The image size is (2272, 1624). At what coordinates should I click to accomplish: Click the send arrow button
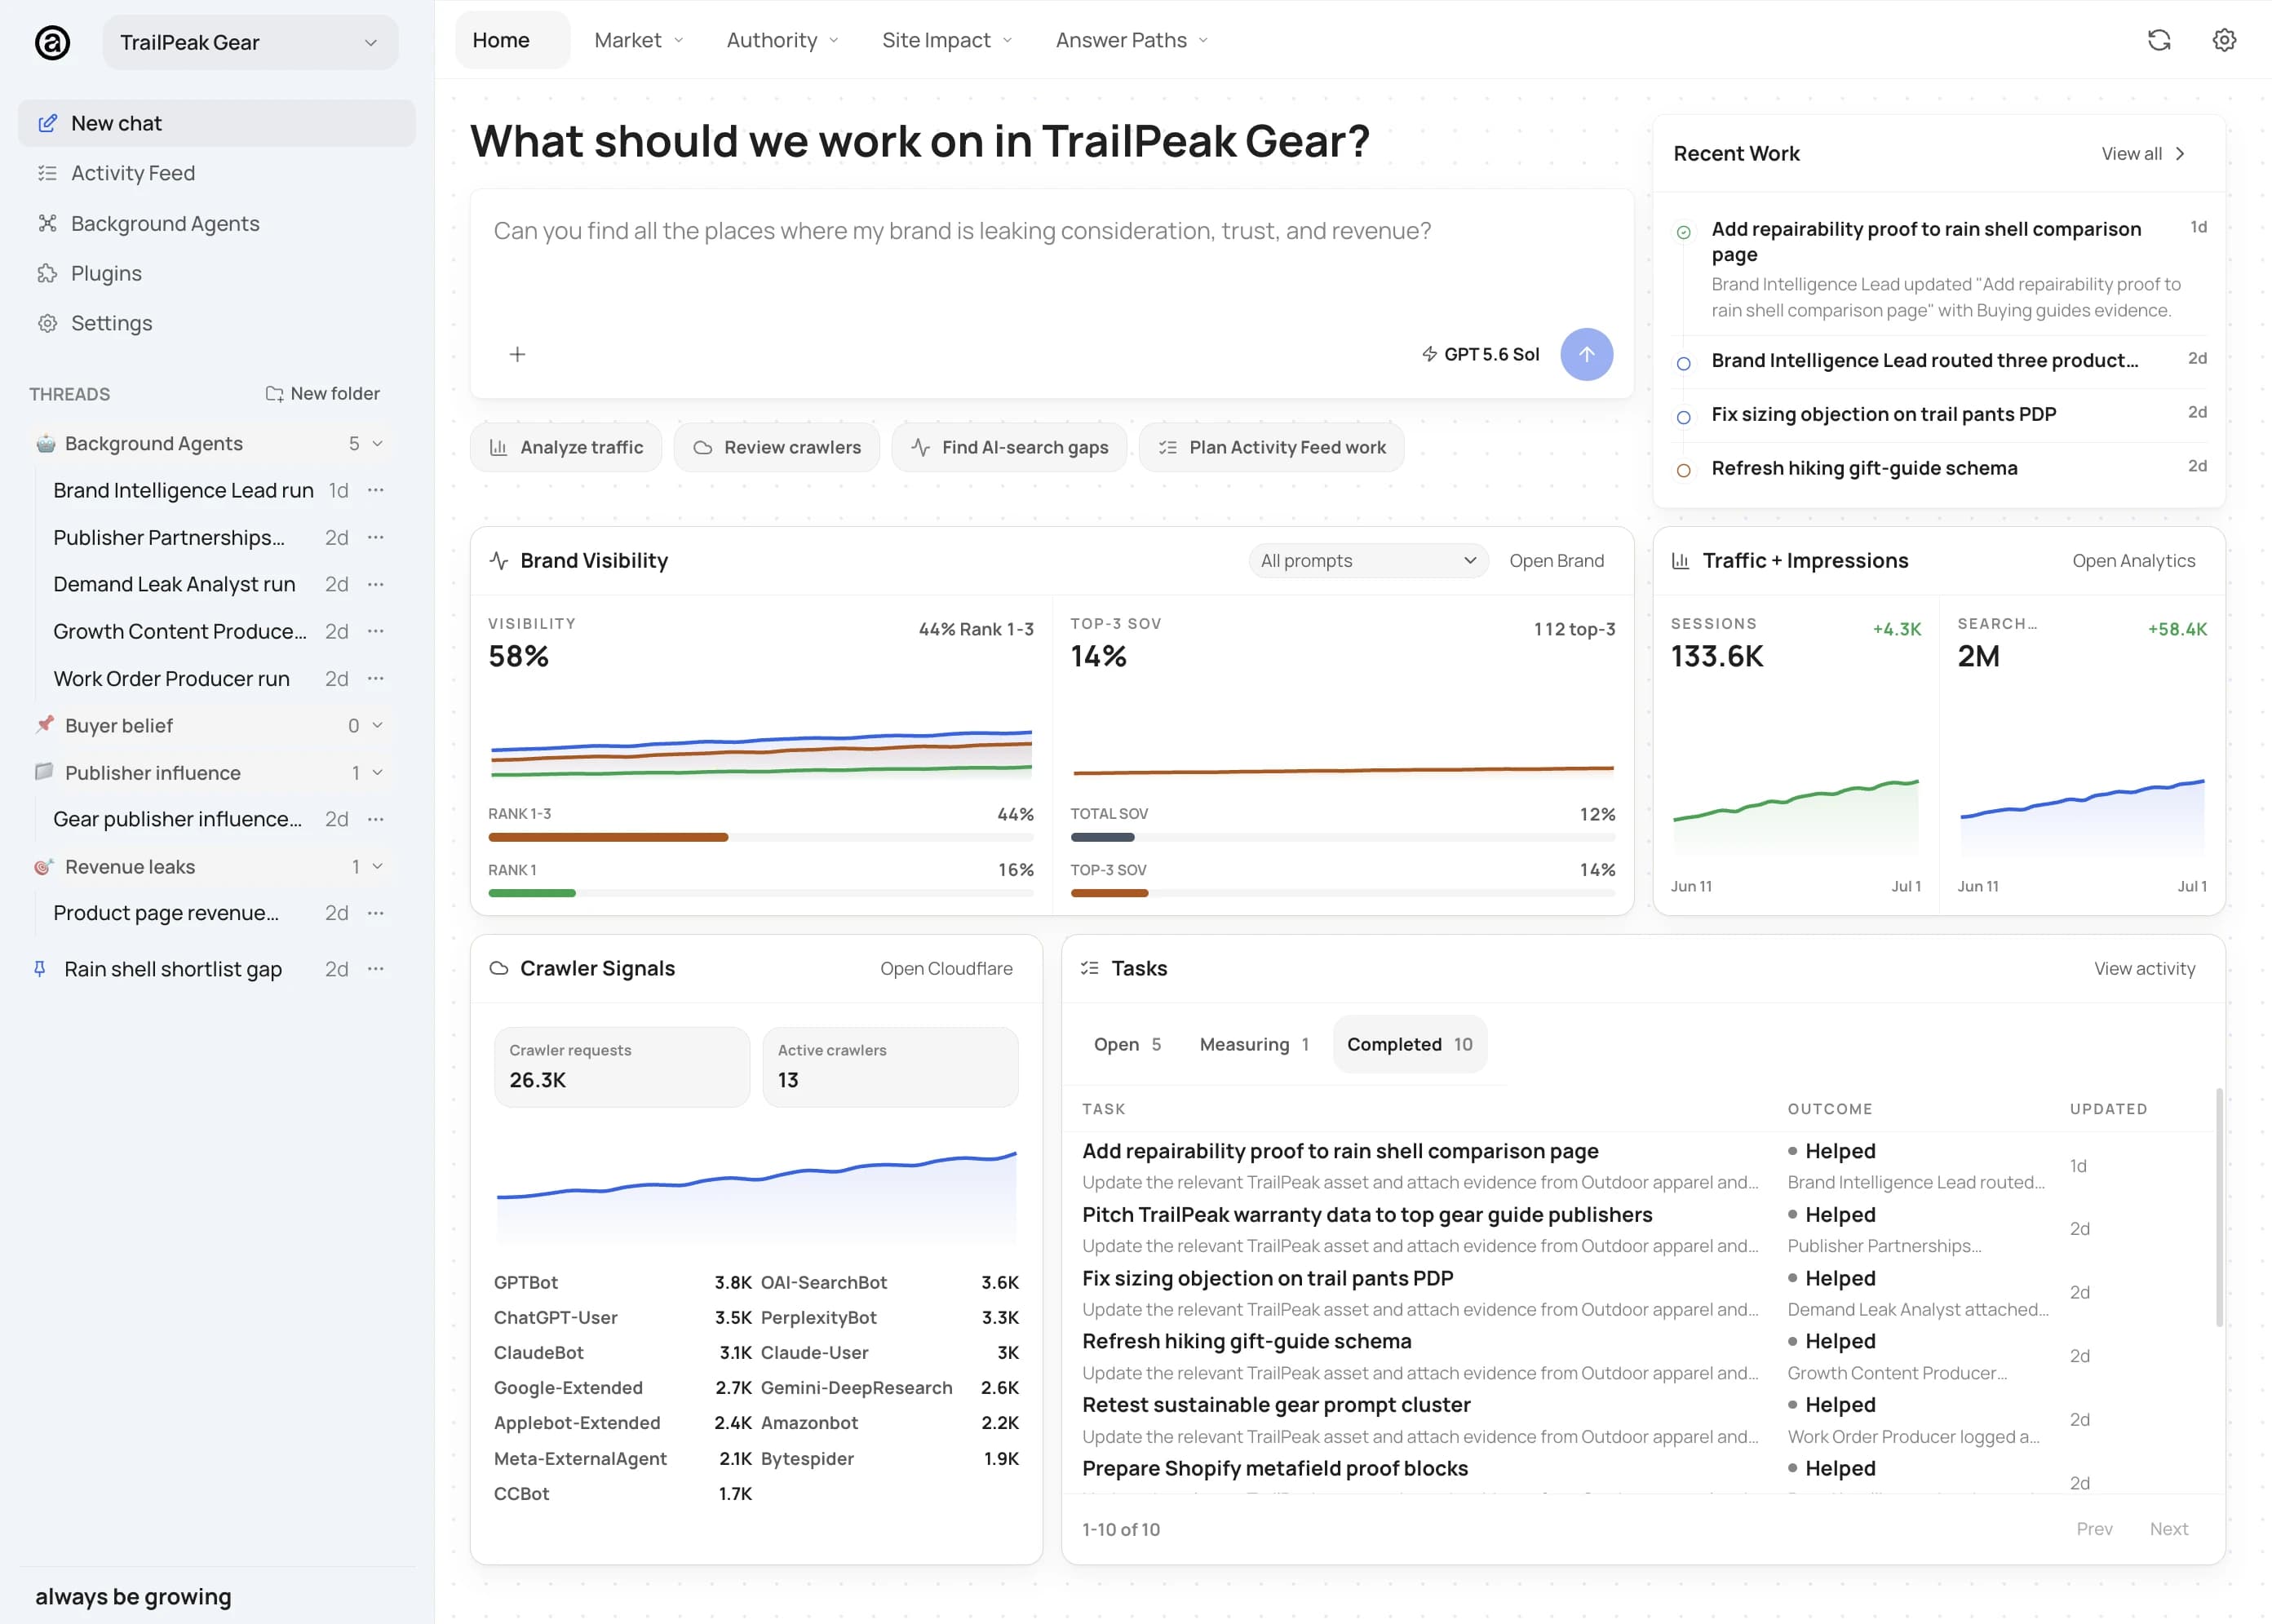pyautogui.click(x=1586, y=354)
